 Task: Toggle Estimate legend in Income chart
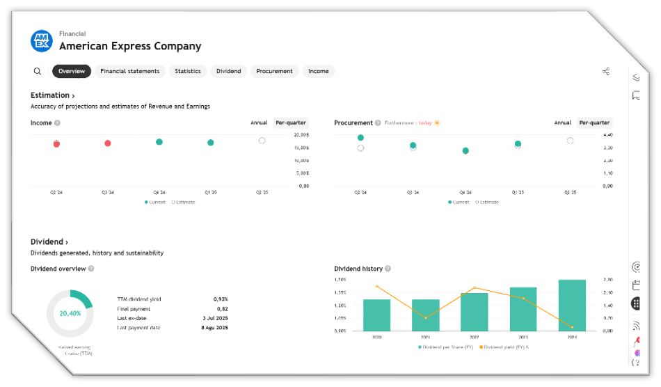click(x=184, y=203)
